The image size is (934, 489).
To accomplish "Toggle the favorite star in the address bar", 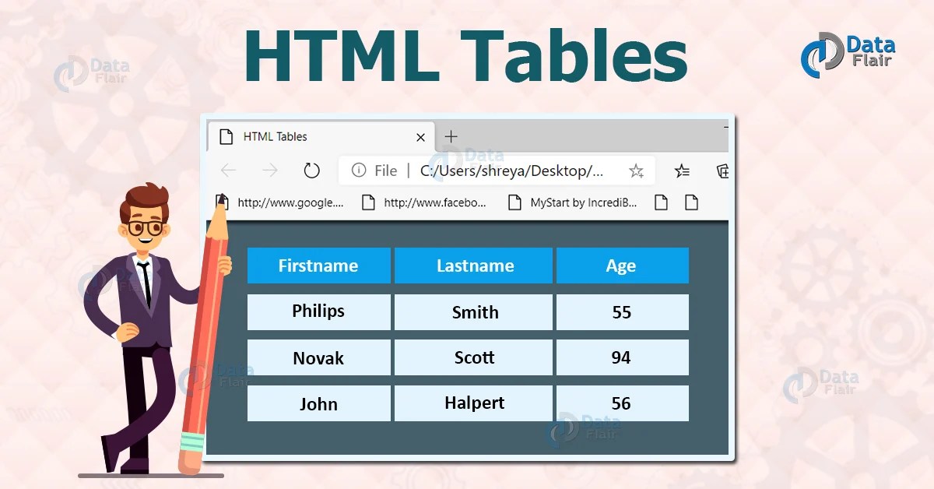I will click(x=636, y=171).
